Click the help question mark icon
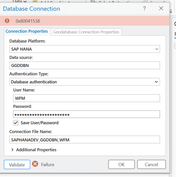 tap(145, 8)
